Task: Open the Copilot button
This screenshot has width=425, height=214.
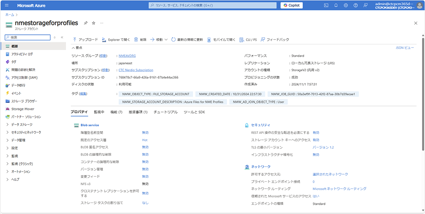Action: coord(291,6)
